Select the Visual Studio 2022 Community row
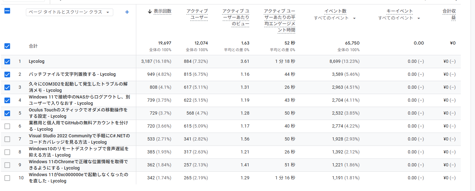Image resolution: width=475 pixels, height=191 pixels. pyautogui.click(x=79, y=139)
